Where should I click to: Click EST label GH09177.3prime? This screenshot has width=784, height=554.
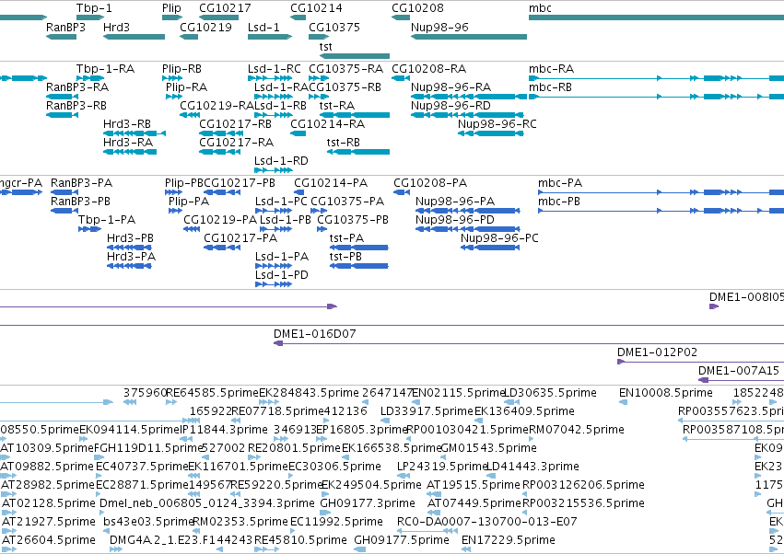coord(367,503)
